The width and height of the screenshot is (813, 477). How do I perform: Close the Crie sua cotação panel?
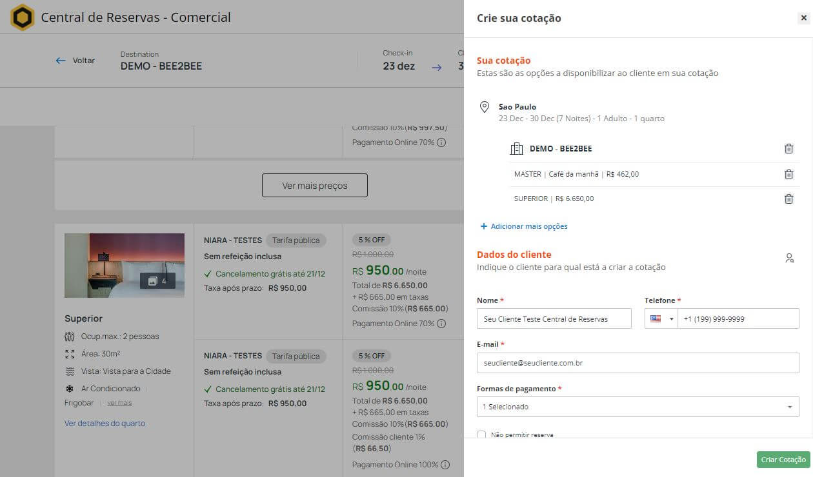[803, 18]
